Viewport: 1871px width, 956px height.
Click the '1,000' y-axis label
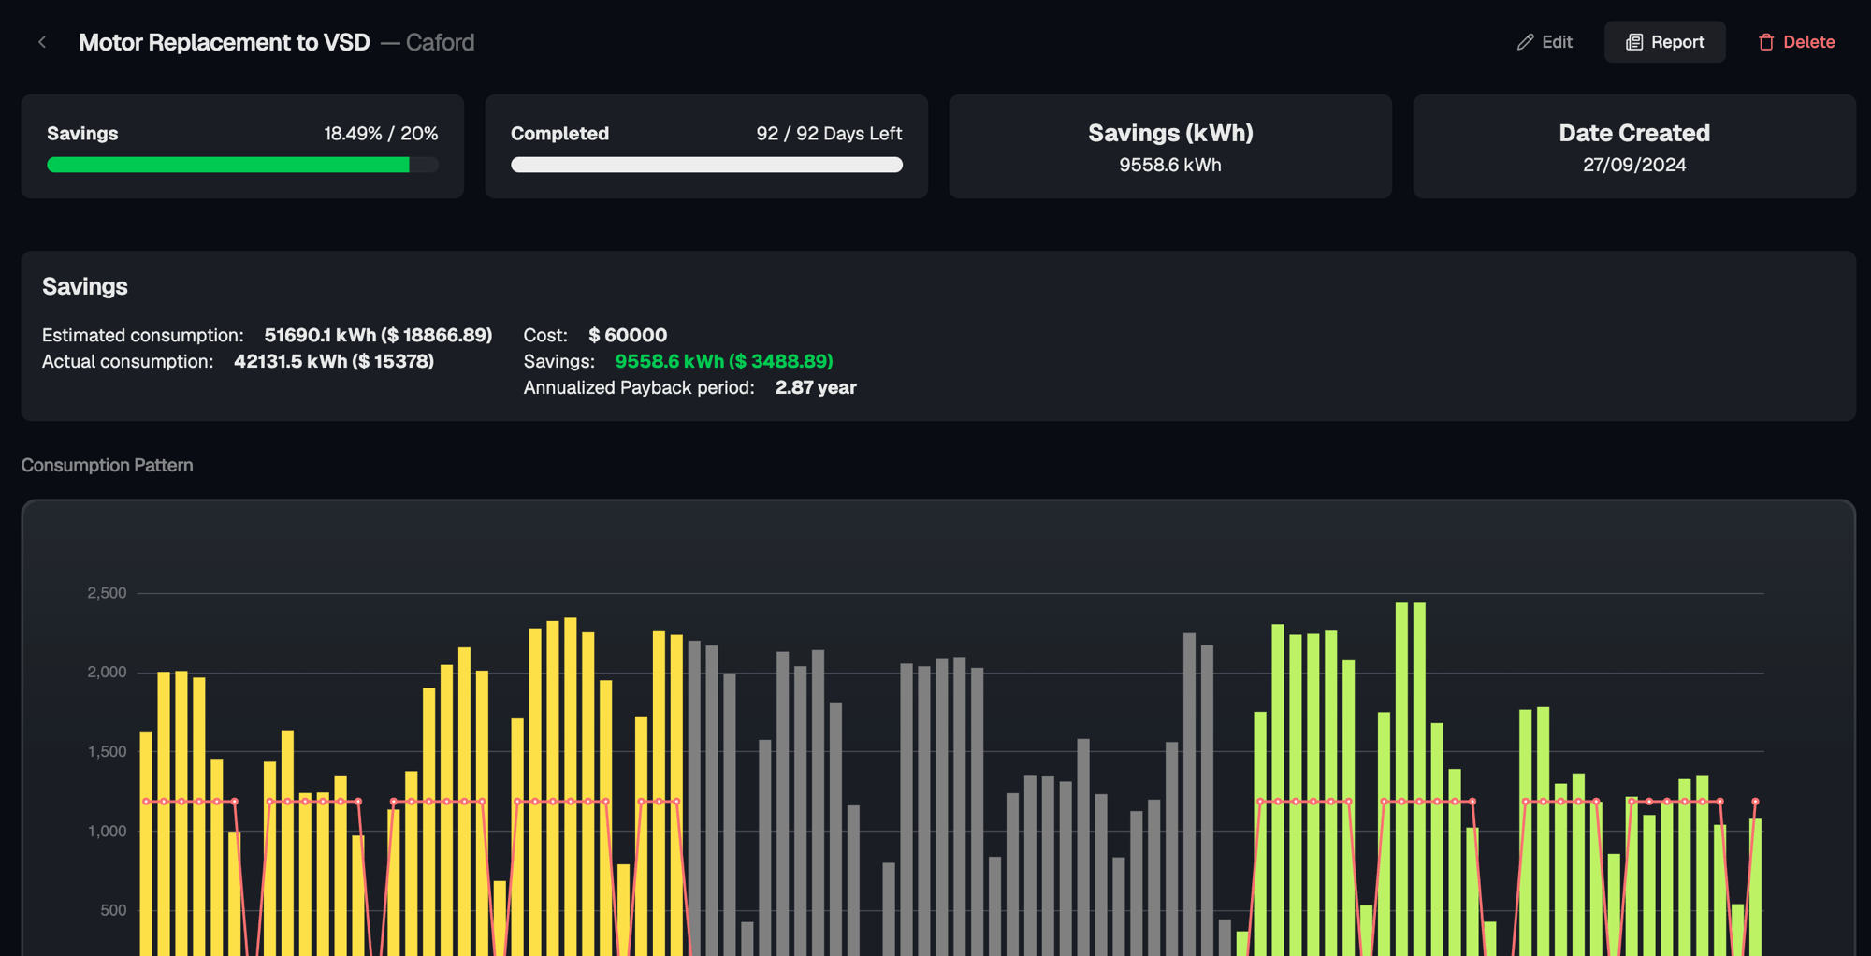(x=107, y=832)
